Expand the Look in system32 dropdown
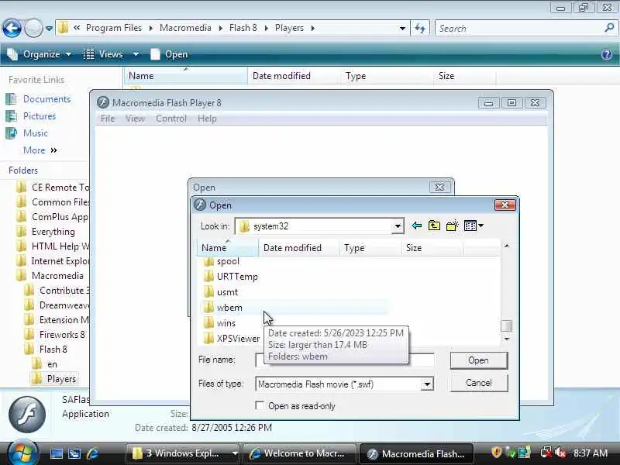The image size is (620, 465). pos(398,226)
